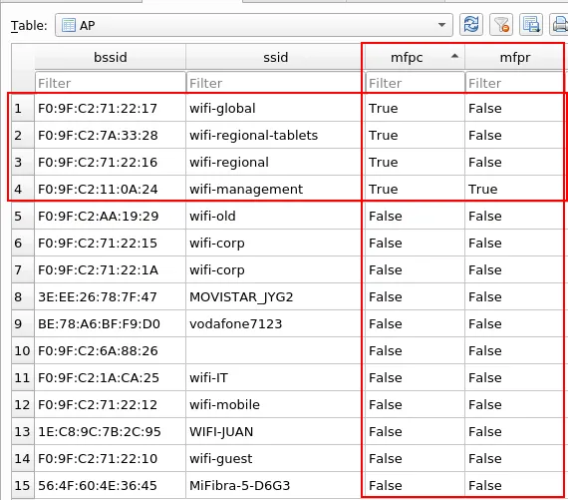Viewport: 568px width, 500px height.
Task: Sort by the bssid column header
Action: [111, 57]
